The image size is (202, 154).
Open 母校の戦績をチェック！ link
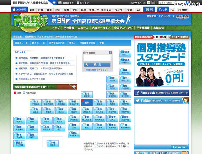[x=97, y=70]
